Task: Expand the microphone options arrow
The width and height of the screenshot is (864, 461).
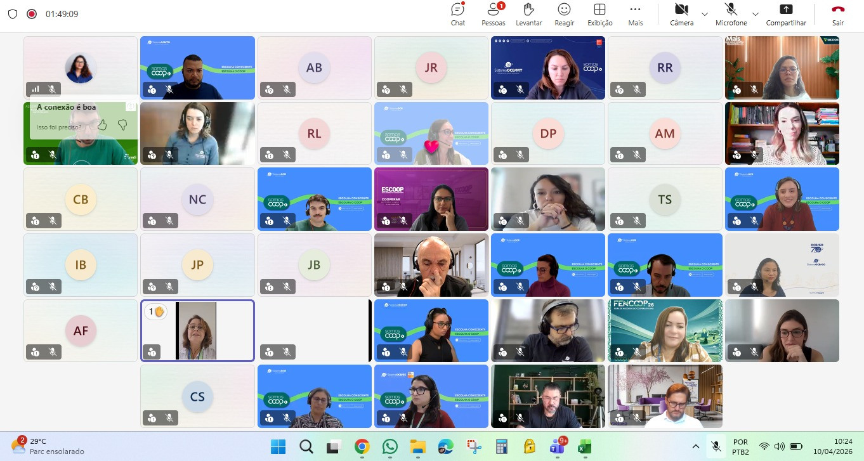Action: coord(755,14)
